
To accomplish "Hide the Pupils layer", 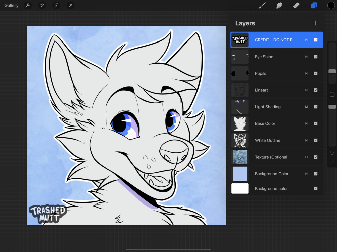I will click(315, 73).
